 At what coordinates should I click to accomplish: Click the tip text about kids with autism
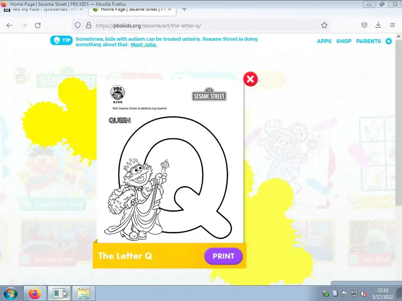click(166, 42)
